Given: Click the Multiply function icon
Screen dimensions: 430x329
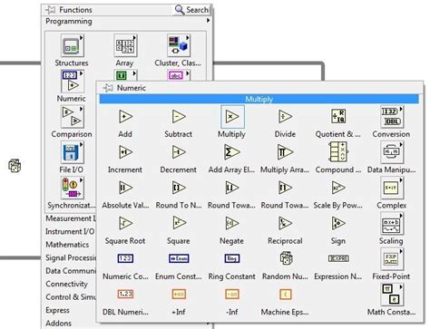Looking at the screenshot, I should (232, 117).
